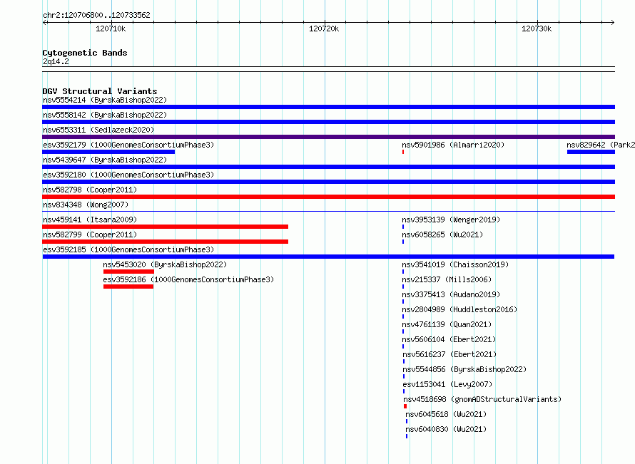The width and height of the screenshot is (635, 464).
Task: Click the nsv3375413 (Audano2019) label
Action: [x=451, y=294]
